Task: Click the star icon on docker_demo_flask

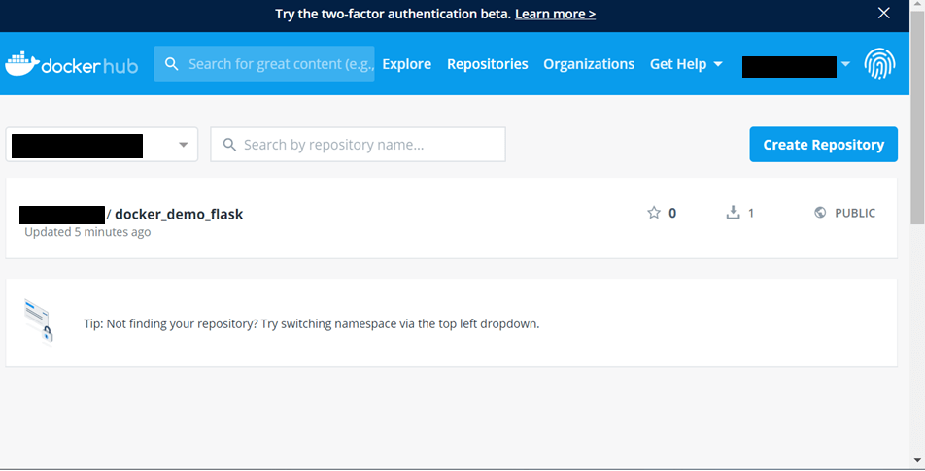Action: point(654,213)
